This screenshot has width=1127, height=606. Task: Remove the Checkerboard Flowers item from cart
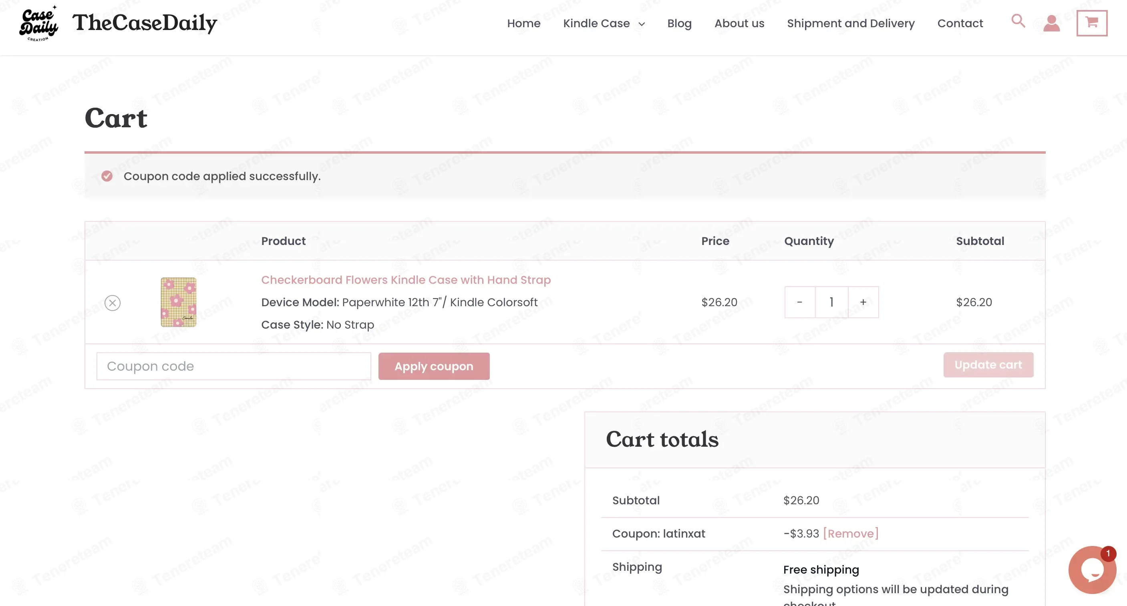[113, 303]
